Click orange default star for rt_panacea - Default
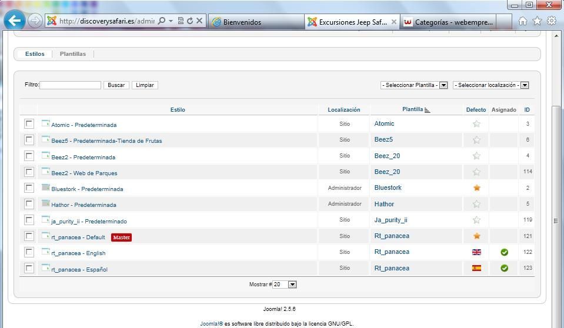This screenshot has width=564, height=328. click(x=476, y=236)
